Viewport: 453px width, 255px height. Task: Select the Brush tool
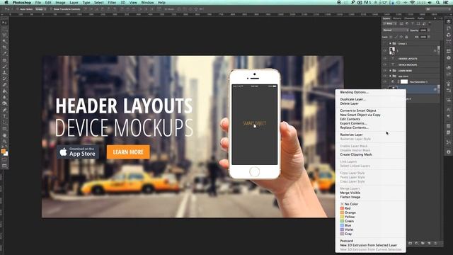[x=4, y=67]
